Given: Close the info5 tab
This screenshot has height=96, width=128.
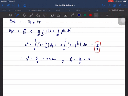Looking at the screenshot, I should [x=50, y=10].
